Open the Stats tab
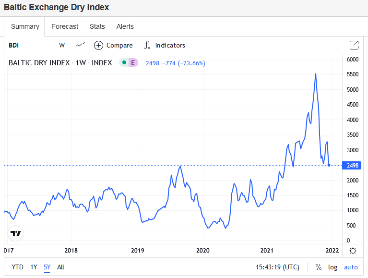368x278 pixels. click(97, 26)
